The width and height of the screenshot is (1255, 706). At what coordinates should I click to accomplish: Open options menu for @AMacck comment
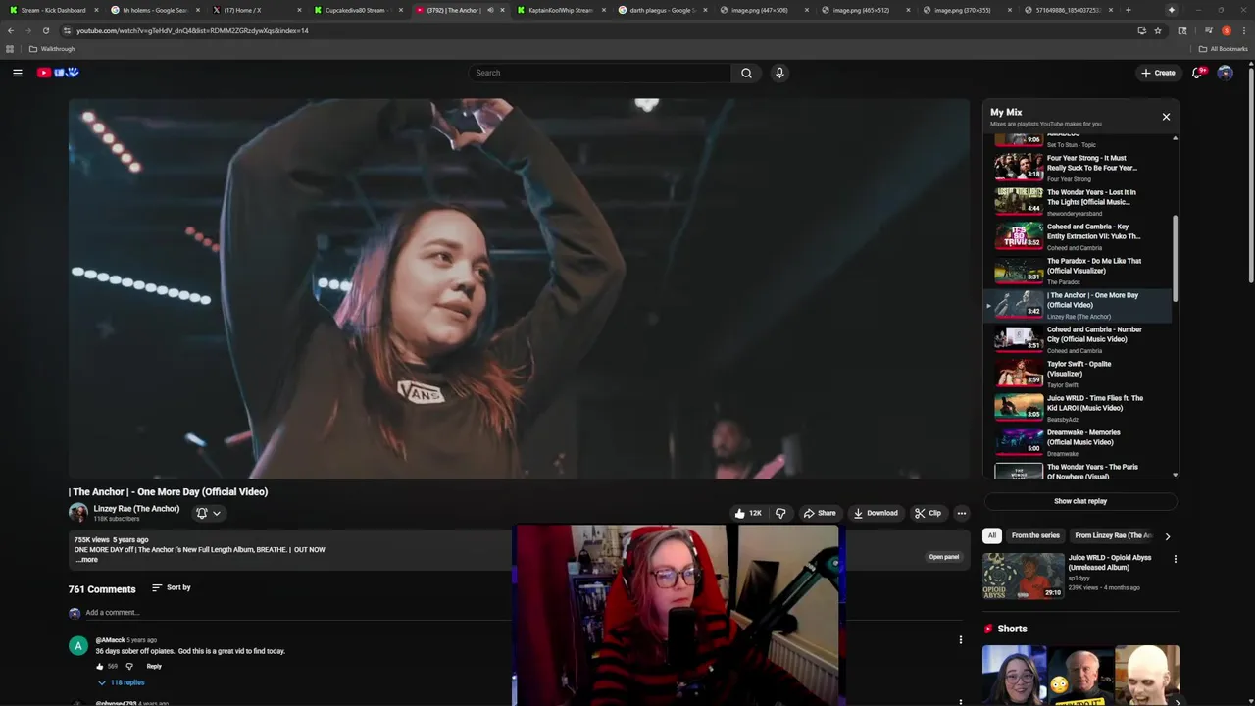pos(961,640)
